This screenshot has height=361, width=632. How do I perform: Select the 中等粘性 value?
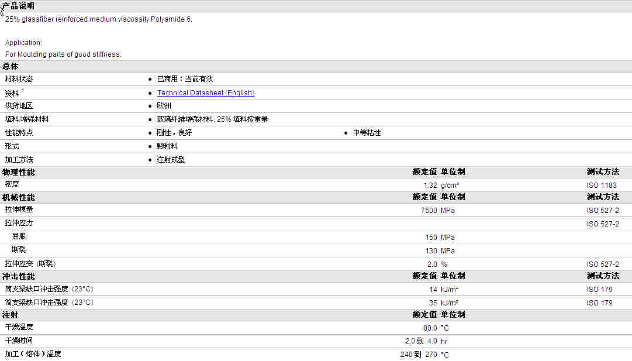[x=367, y=133]
